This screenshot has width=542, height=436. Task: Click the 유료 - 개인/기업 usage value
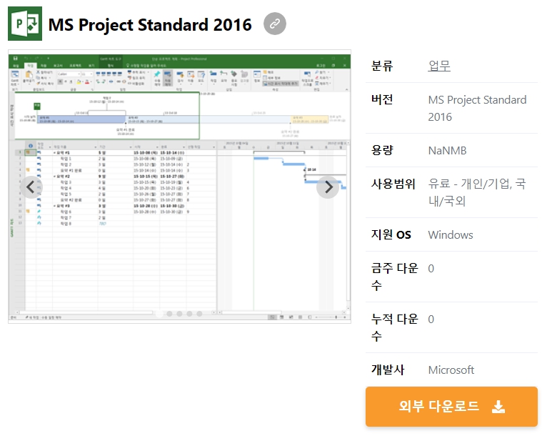click(x=477, y=192)
